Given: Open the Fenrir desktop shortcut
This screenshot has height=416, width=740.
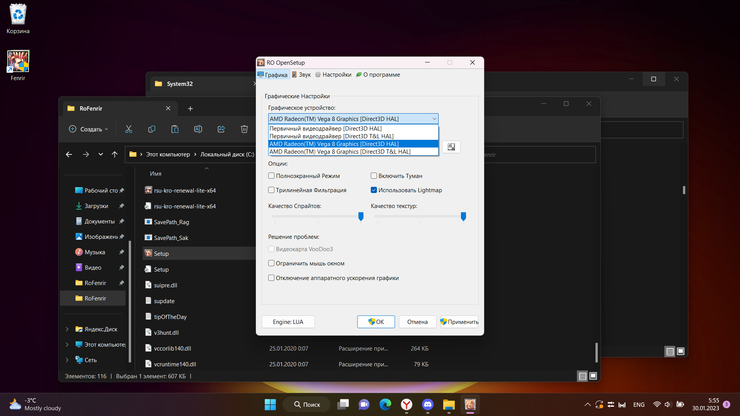Looking at the screenshot, I should 18,65.
